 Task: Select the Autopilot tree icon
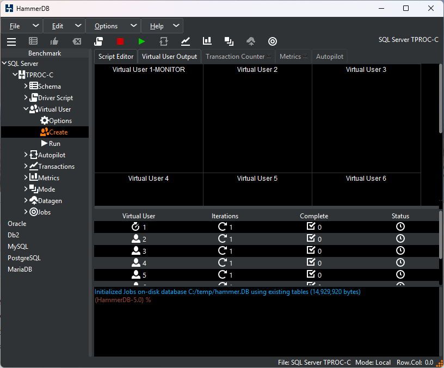[34, 155]
